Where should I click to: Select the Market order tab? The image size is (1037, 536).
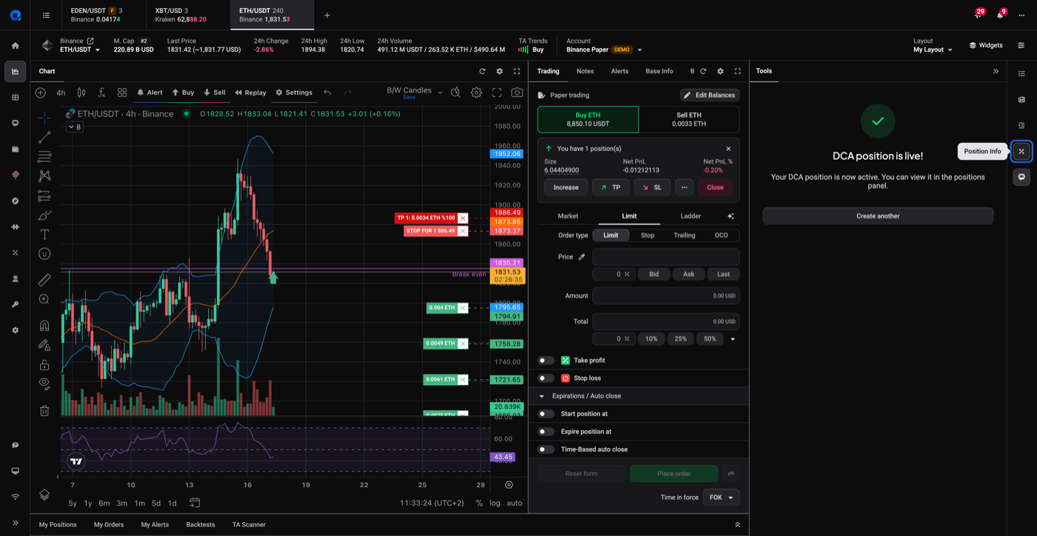pos(568,216)
